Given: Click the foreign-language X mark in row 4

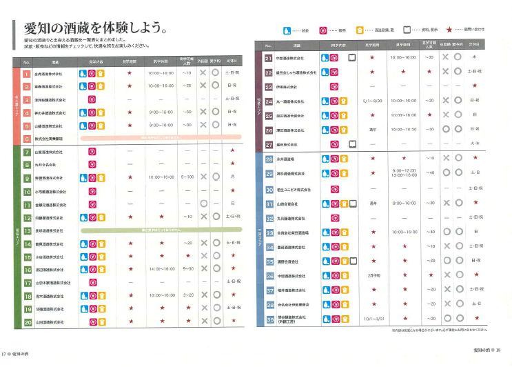Looking at the screenshot, I should pyautogui.click(x=203, y=112).
